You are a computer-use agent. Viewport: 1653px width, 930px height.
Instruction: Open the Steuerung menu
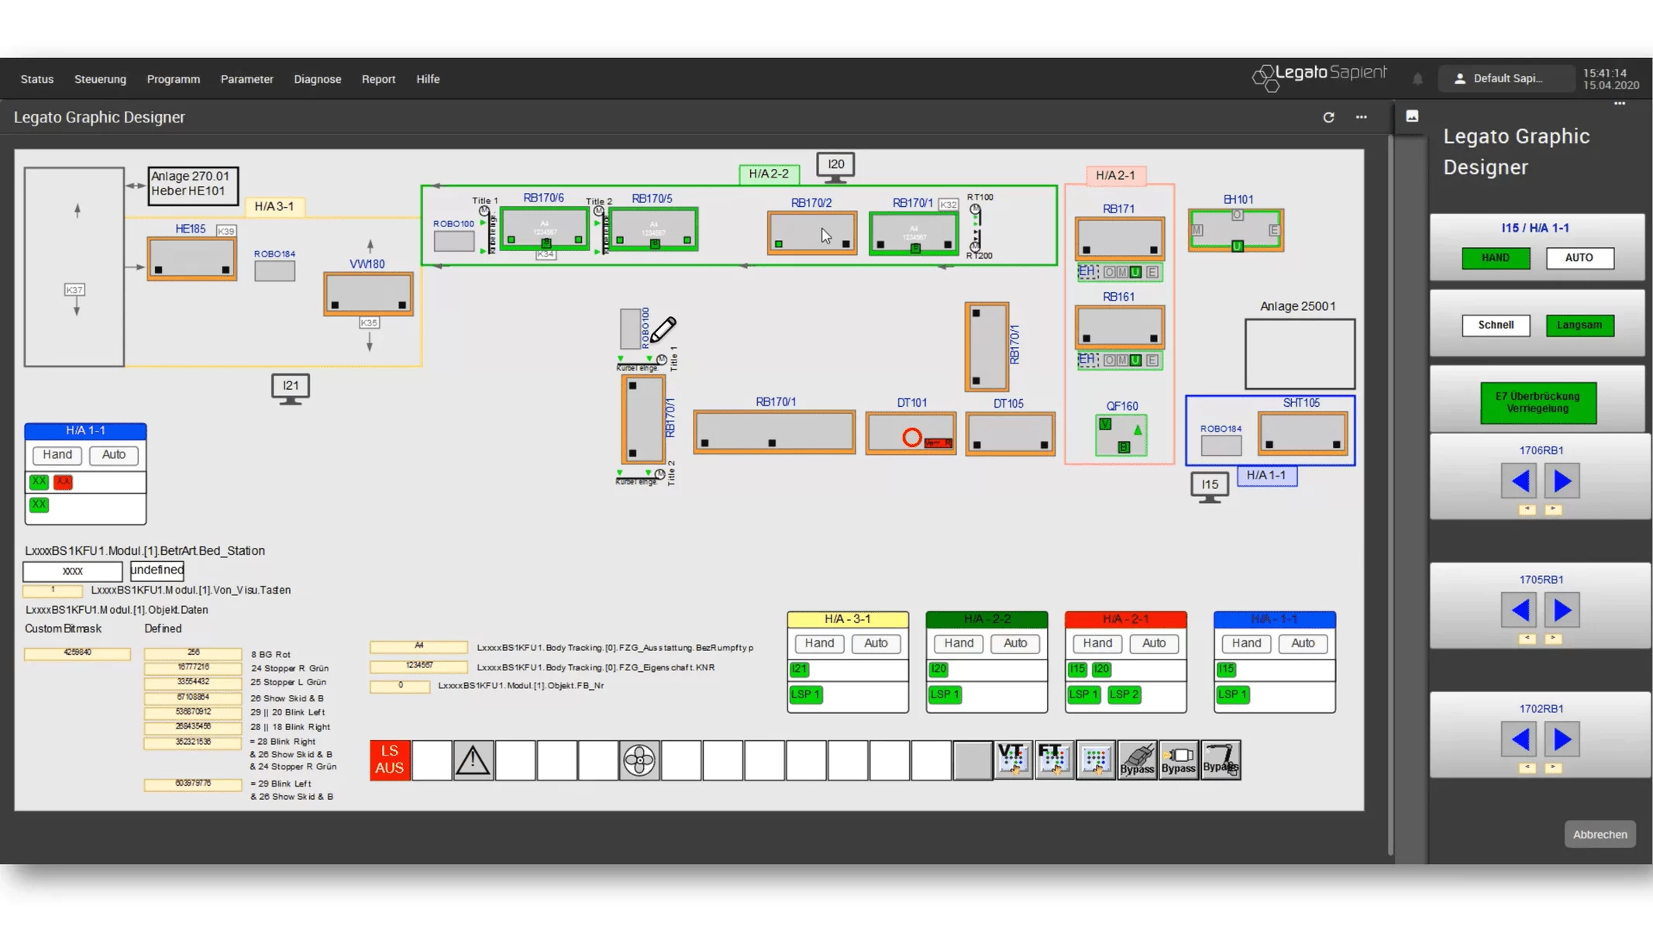click(x=100, y=79)
